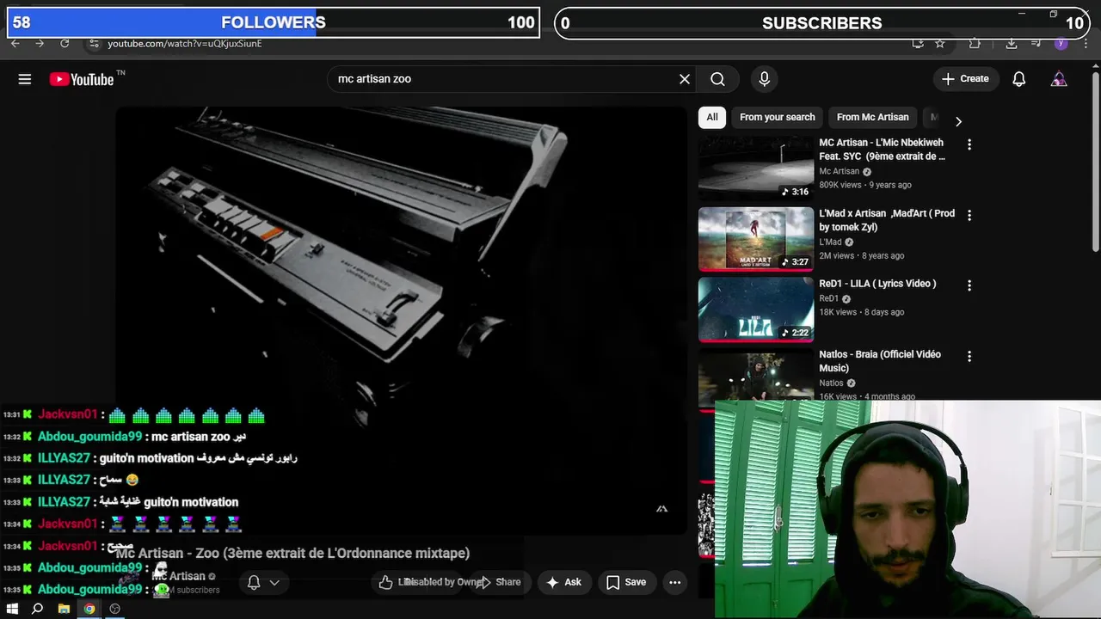
Task: Open the subscription notification bell dropdown
Action: (263, 582)
